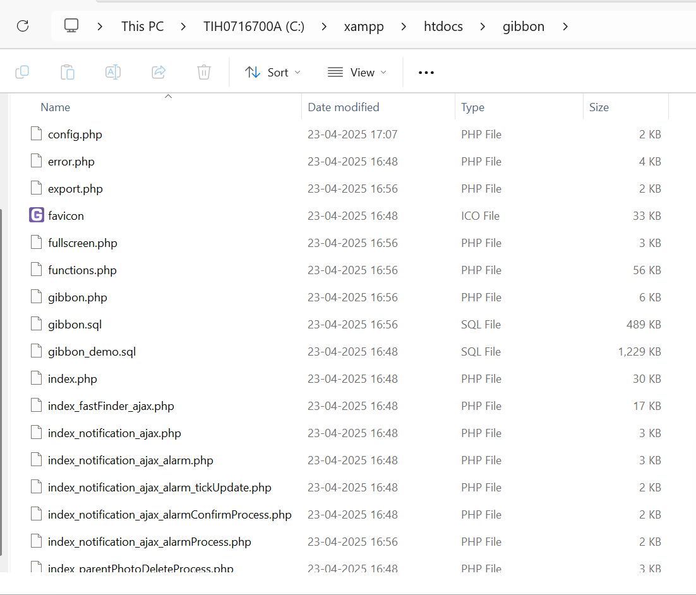Click the 489 KB size value
The width and height of the screenshot is (696, 595).
(644, 324)
